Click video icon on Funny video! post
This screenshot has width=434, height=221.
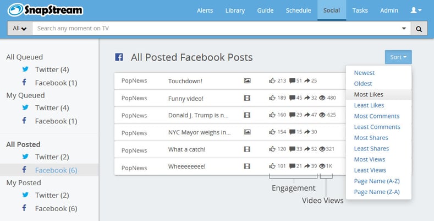(247, 98)
